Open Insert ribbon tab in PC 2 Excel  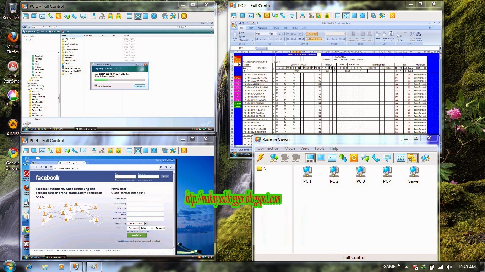[x=251, y=28]
